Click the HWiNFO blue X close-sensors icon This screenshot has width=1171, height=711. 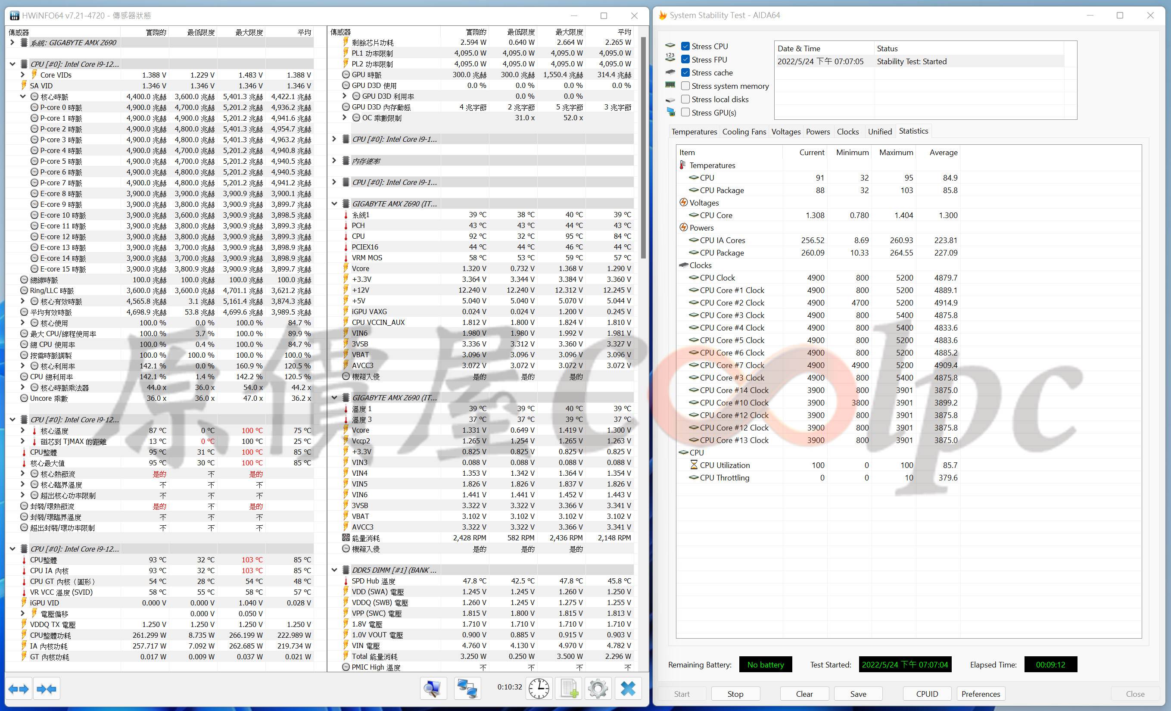tap(628, 688)
